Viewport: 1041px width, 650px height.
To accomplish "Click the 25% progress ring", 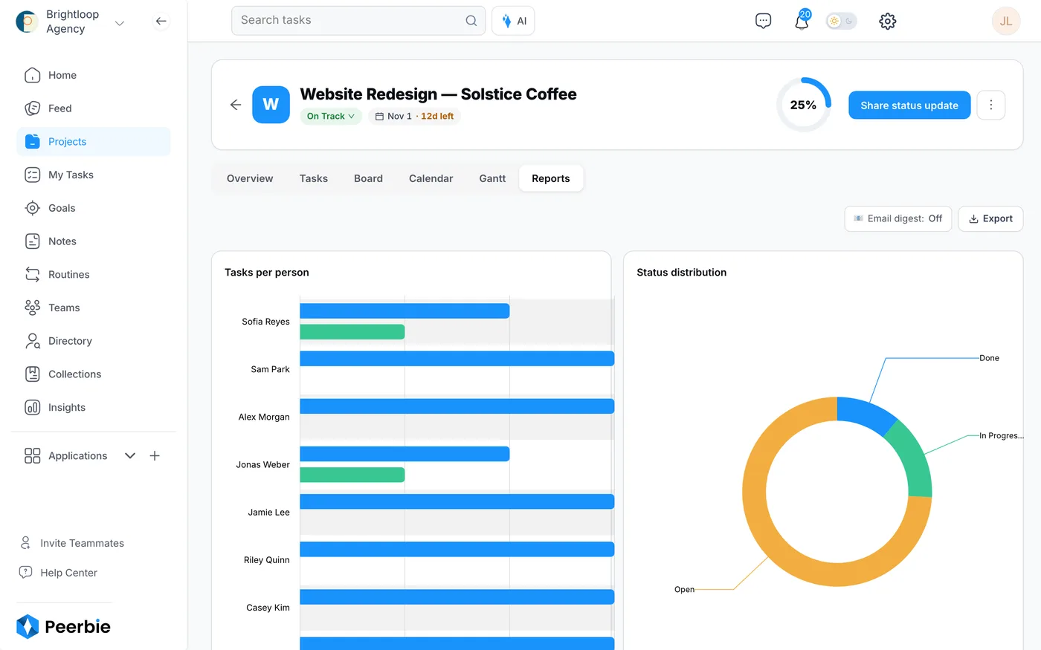I will click(803, 105).
